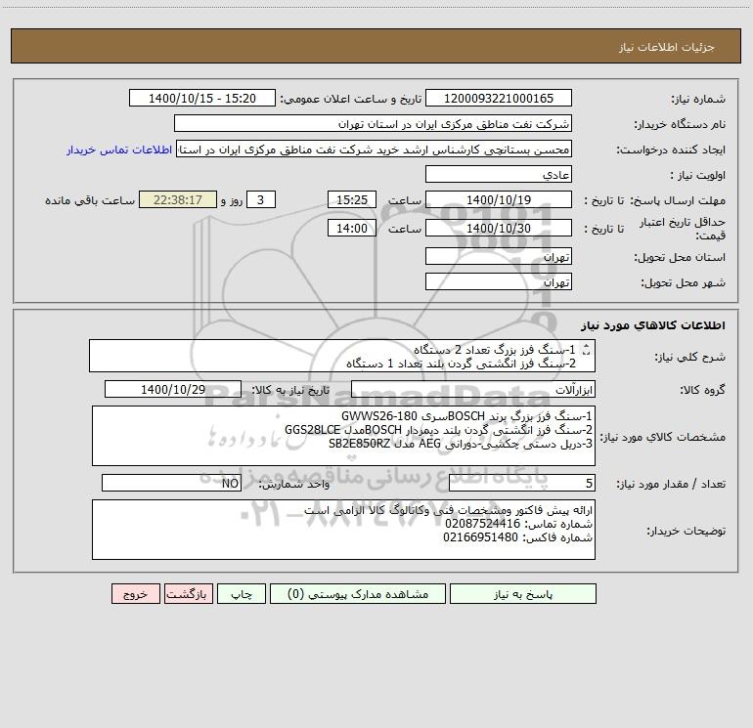The image size is (753, 728).
Task: Click the header 'جزئیات اطلاعات نیاز'
Action: click(667, 47)
